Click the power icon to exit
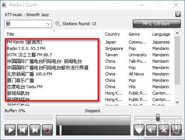This screenshot has height=140, width=185. [x=176, y=130]
